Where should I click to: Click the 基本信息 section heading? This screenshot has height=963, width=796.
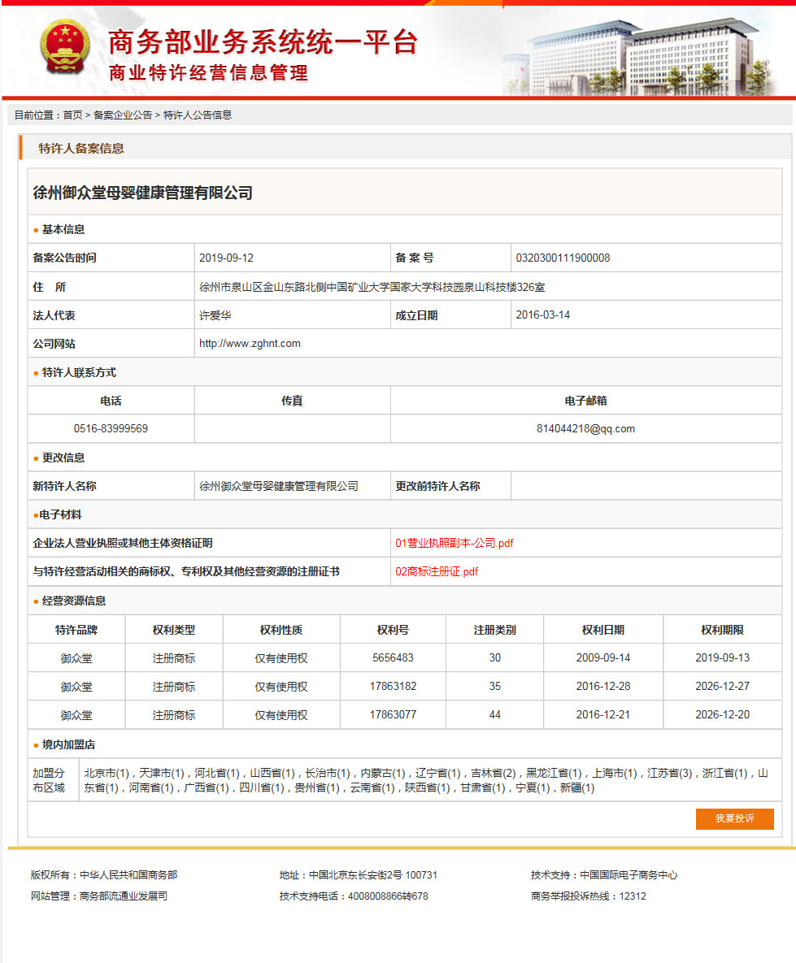(x=63, y=229)
